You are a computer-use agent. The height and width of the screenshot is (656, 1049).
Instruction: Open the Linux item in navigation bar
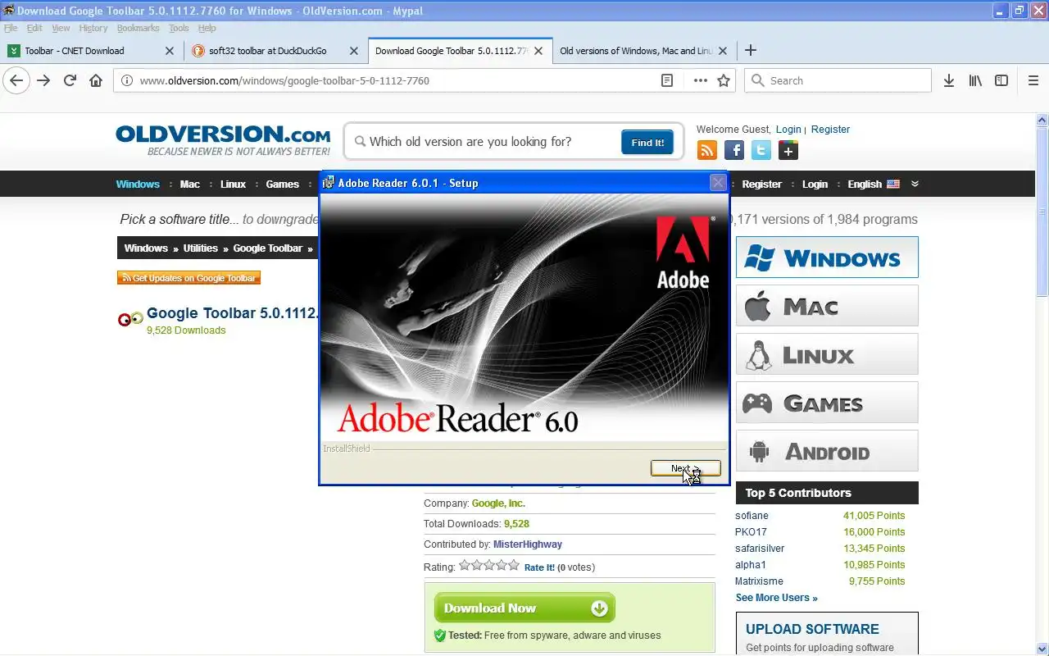pyautogui.click(x=233, y=184)
